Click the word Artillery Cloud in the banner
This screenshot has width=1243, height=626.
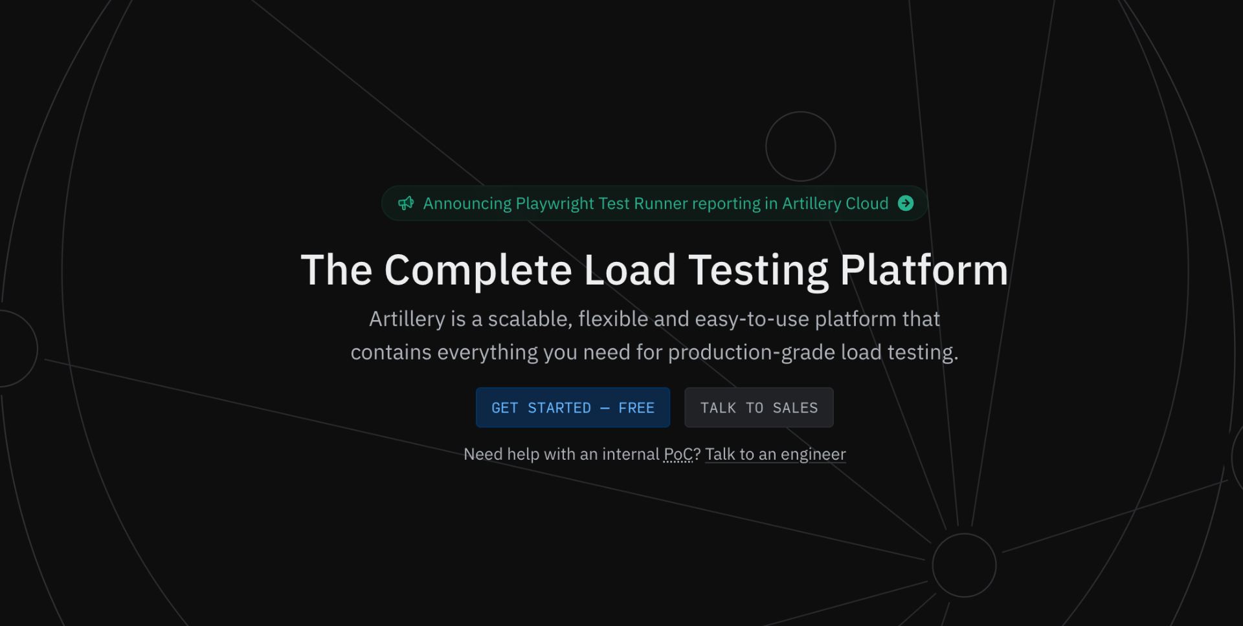(835, 203)
